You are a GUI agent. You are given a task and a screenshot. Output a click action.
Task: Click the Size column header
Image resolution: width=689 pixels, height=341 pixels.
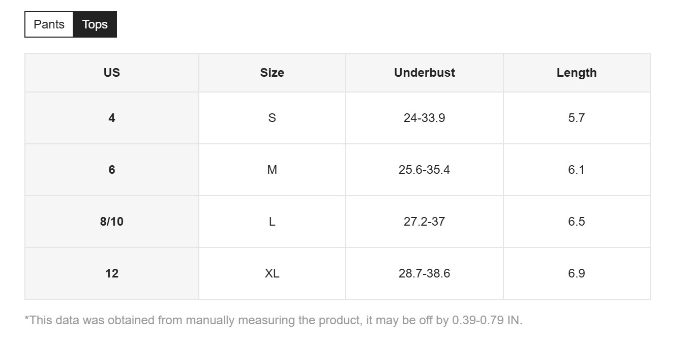(x=272, y=73)
